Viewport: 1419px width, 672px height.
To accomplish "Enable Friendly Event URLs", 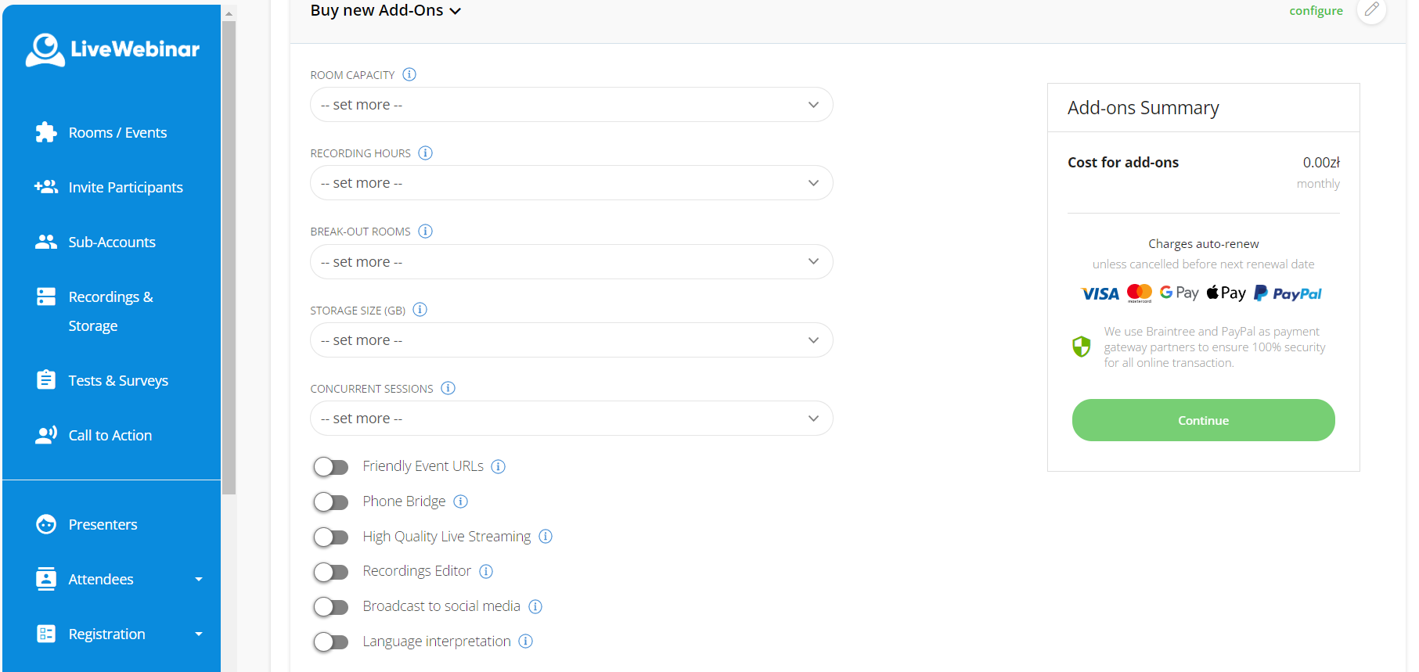I will point(331,466).
